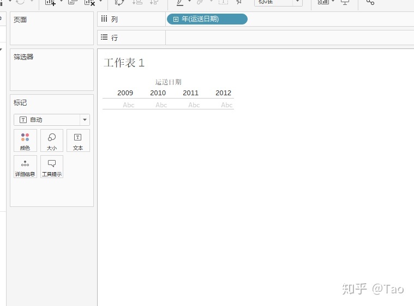Open the new worksheet dropdown arrow
The width and height of the screenshot is (414, 306).
coord(61,1)
